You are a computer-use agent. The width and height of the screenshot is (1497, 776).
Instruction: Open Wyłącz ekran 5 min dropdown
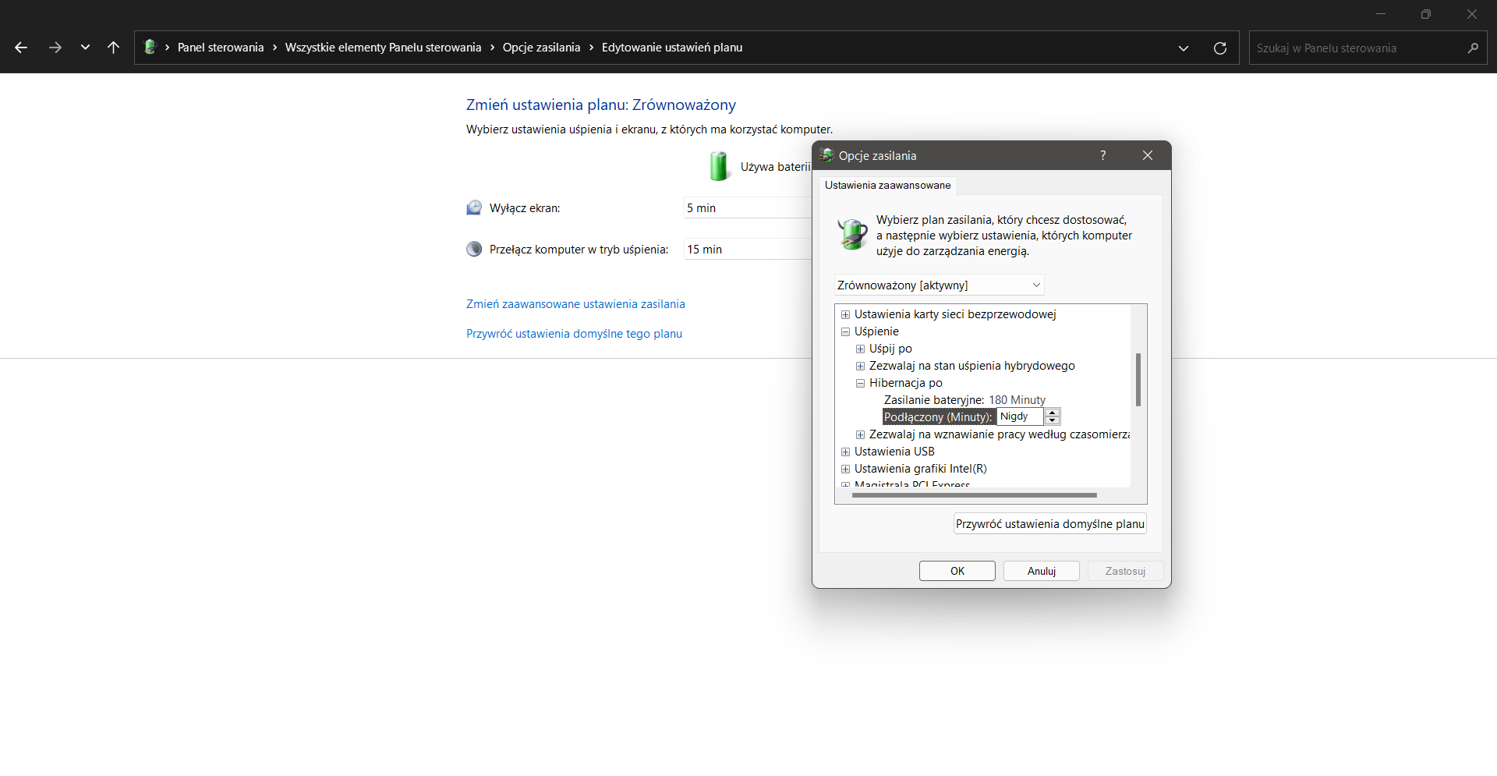point(748,208)
